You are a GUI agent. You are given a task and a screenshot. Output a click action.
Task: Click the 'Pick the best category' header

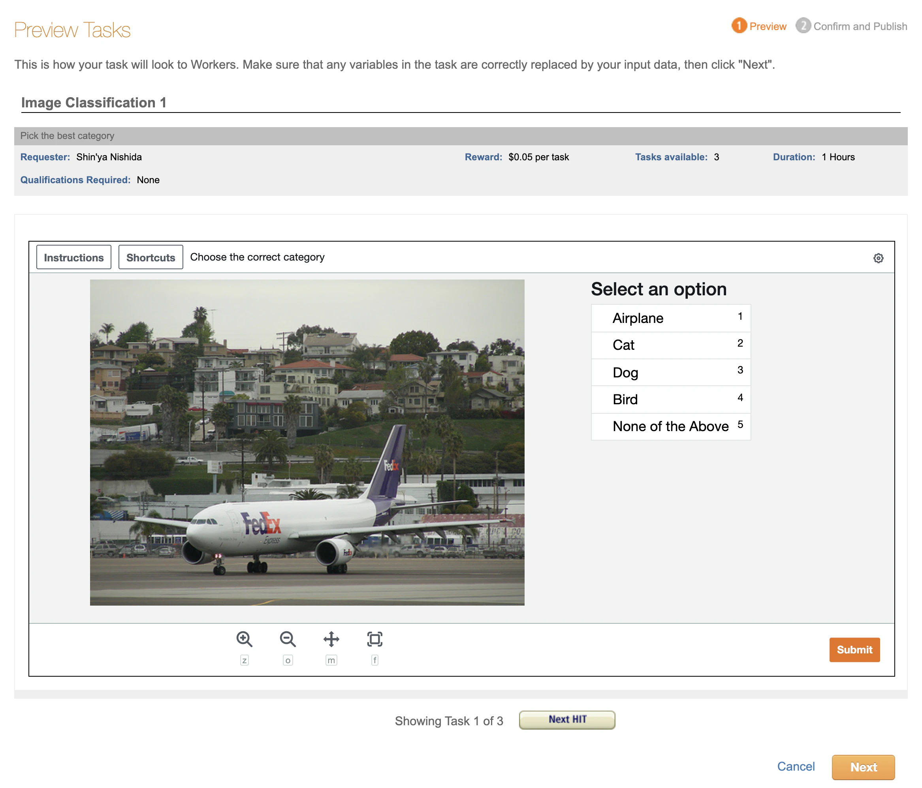(x=67, y=136)
